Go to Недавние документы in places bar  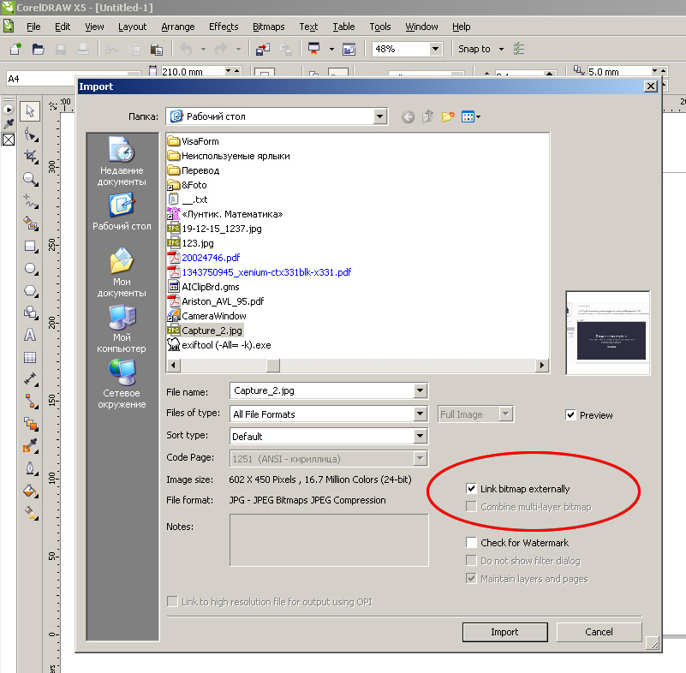coord(122,161)
